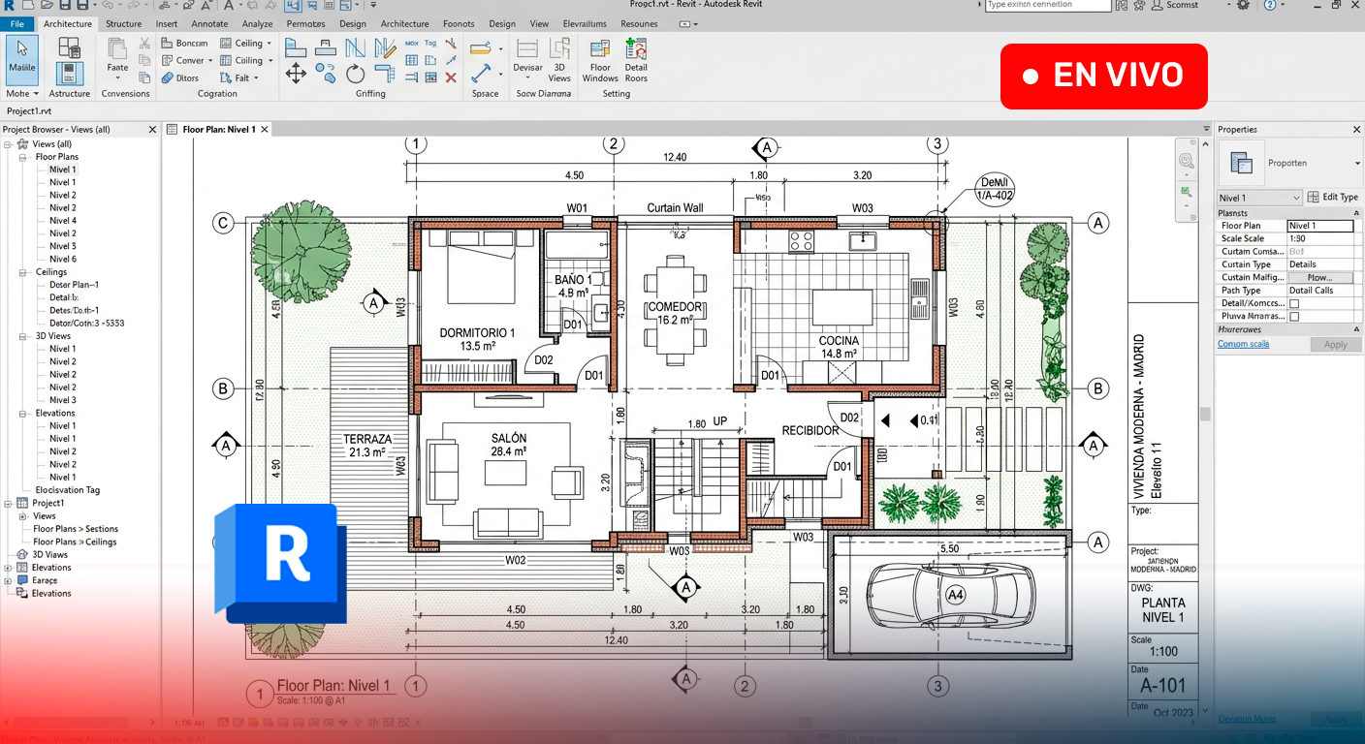The height and width of the screenshot is (744, 1365).
Task: Click the Floor Plan value input field
Action: 1319,226
